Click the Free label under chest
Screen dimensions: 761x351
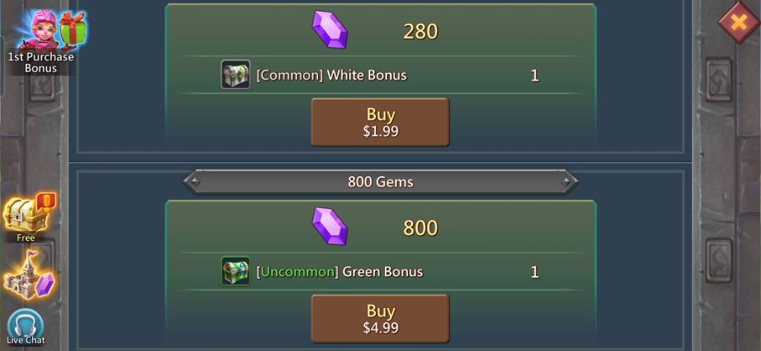26,237
